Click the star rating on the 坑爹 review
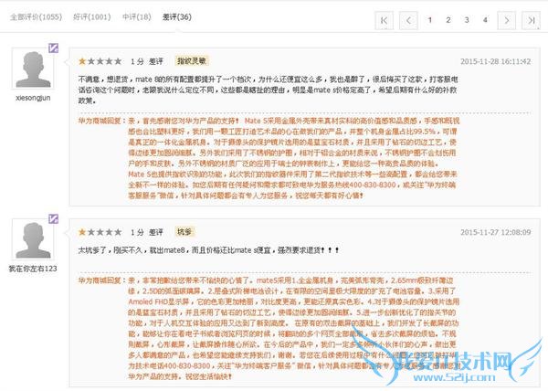 tap(100, 232)
